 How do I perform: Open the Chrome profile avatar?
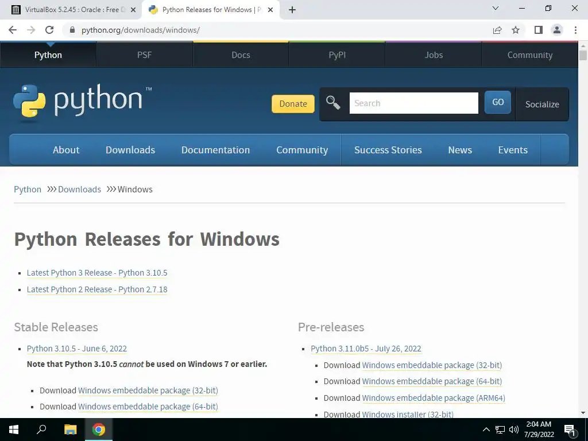[x=557, y=30]
